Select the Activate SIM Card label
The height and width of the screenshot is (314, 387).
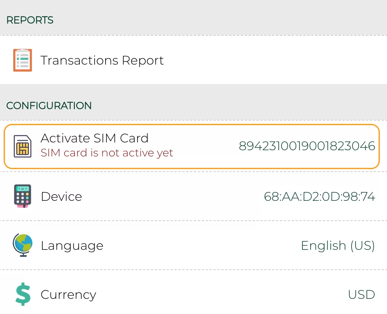click(94, 138)
